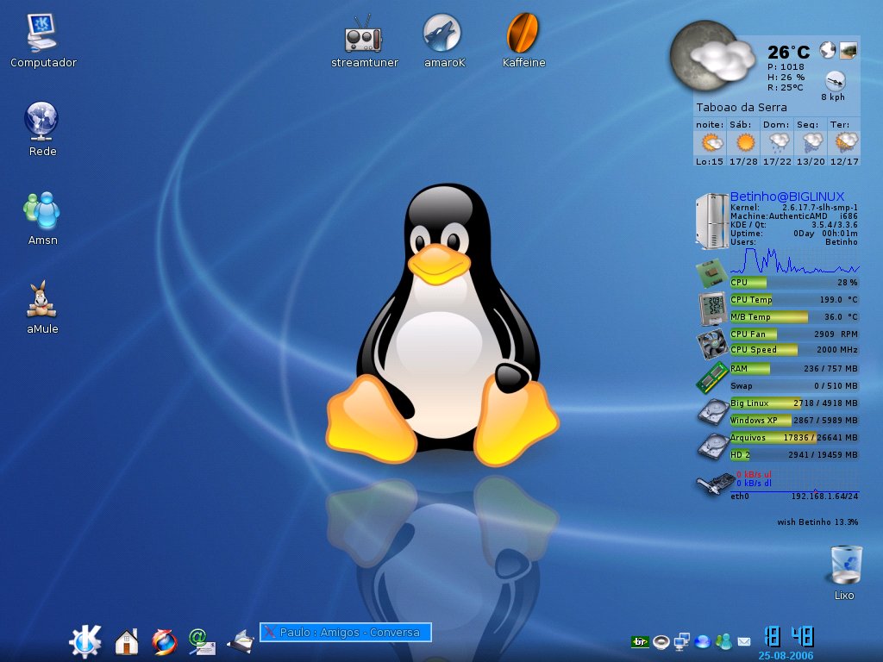Click the digital clock showing 18 48
This screenshot has width=883, height=662.
(x=788, y=637)
